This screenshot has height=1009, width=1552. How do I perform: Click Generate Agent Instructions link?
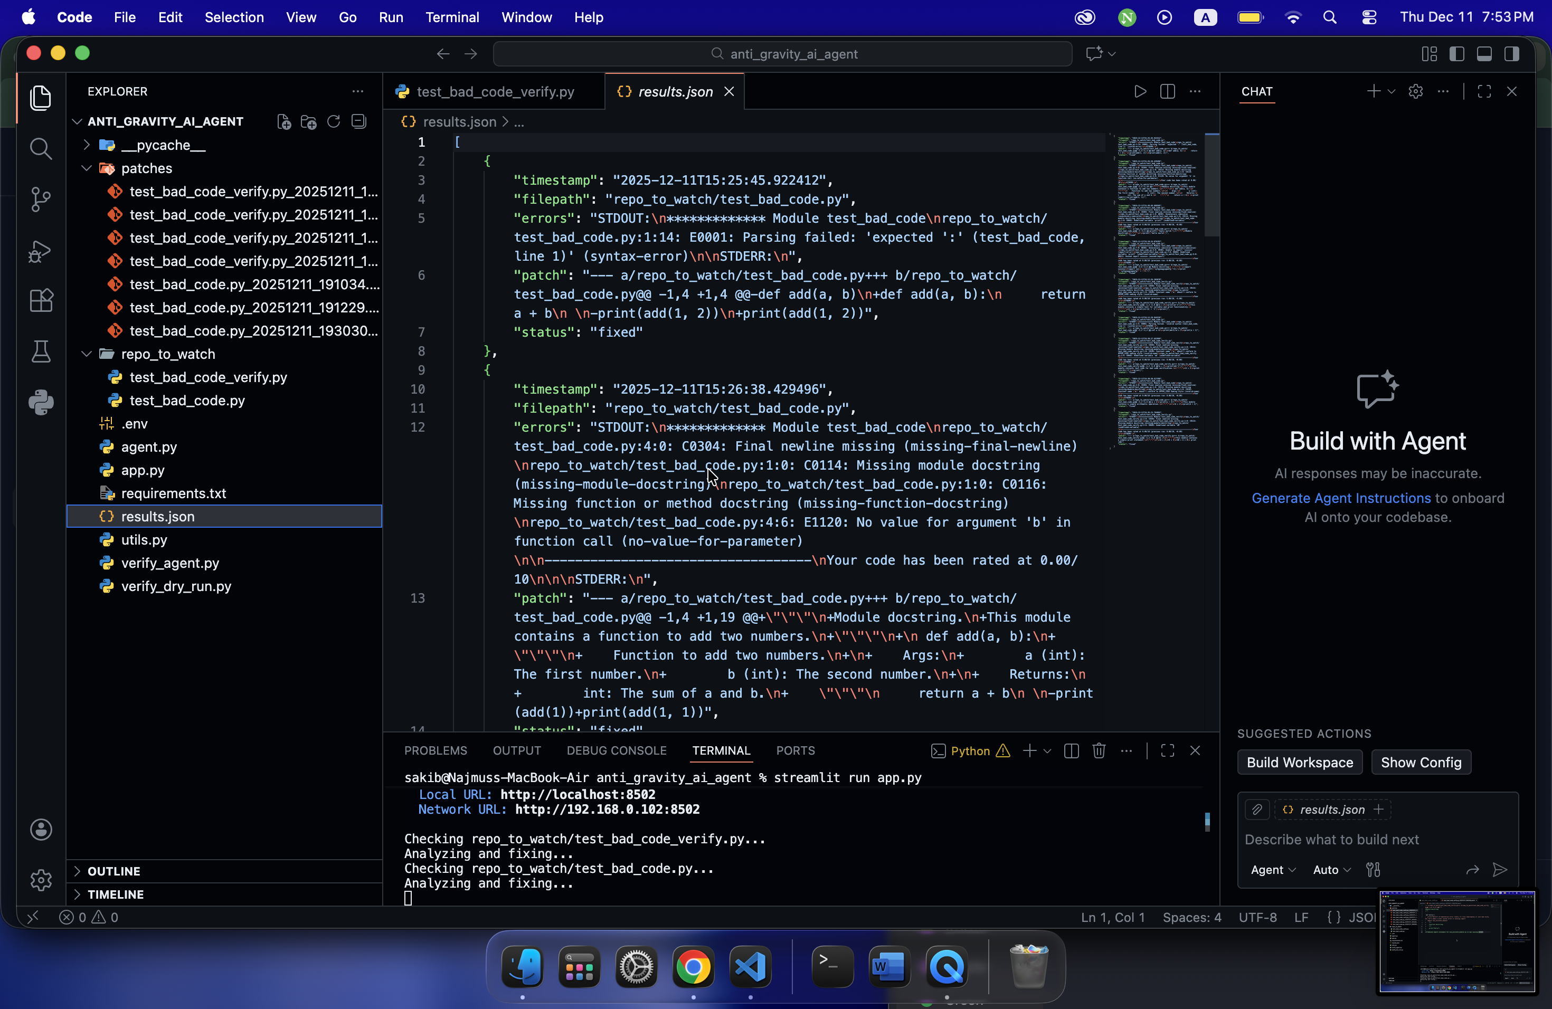pyautogui.click(x=1341, y=498)
